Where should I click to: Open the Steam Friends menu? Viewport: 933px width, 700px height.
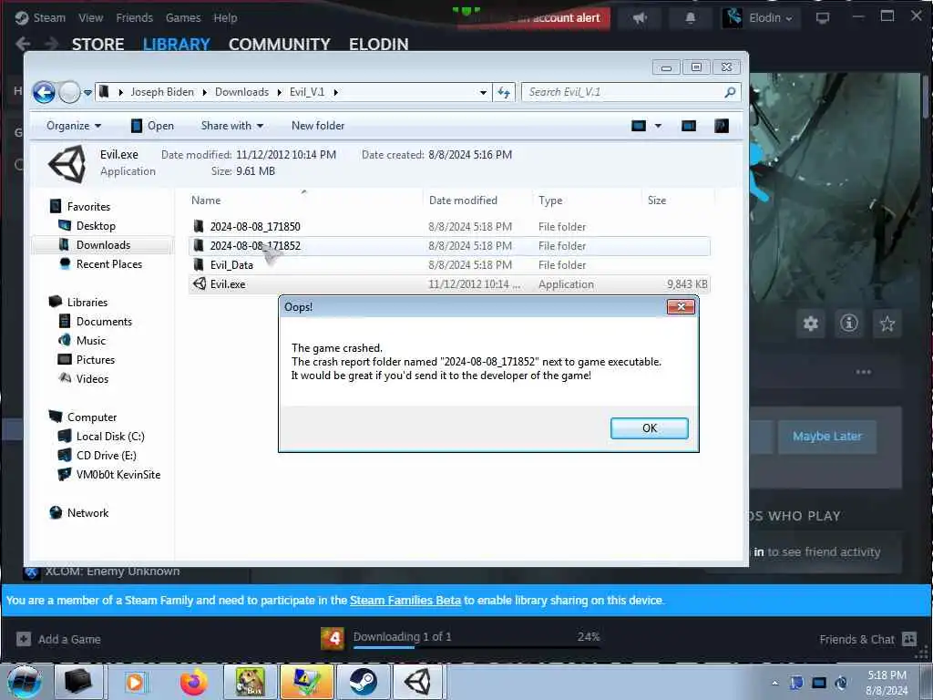[134, 18]
